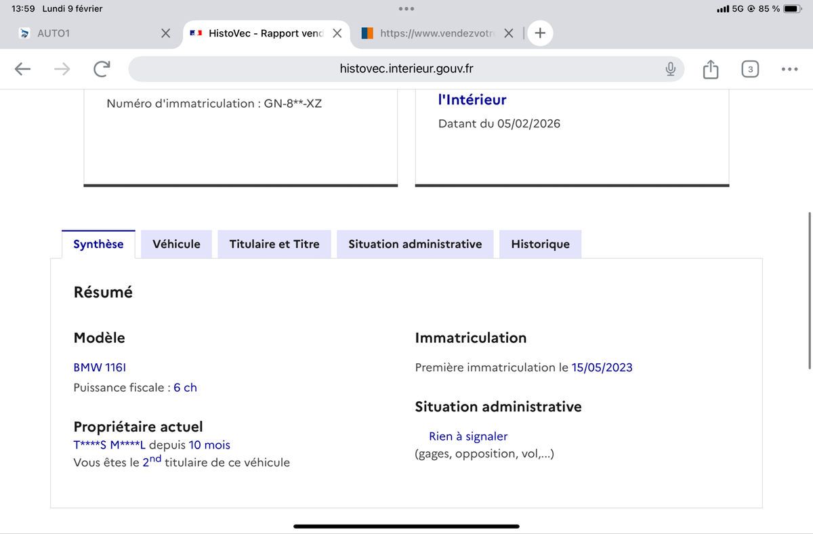Close the AUTO1 tab
Image resolution: width=813 pixels, height=534 pixels.
165,33
